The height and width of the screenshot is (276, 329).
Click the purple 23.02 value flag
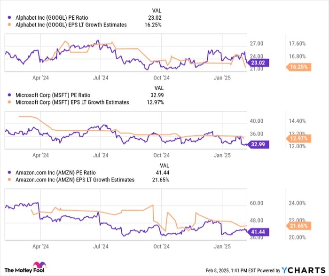point(258,63)
